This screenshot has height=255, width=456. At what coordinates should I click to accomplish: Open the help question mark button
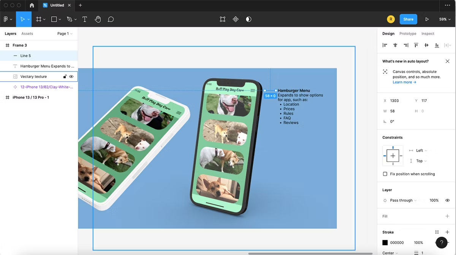[x=442, y=242]
